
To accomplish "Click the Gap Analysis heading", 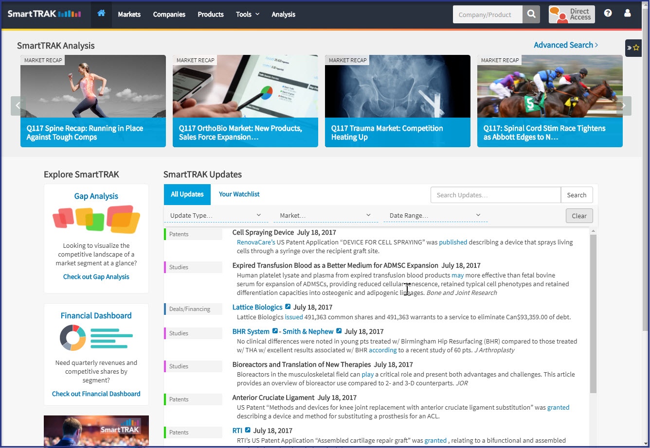I will click(x=96, y=196).
